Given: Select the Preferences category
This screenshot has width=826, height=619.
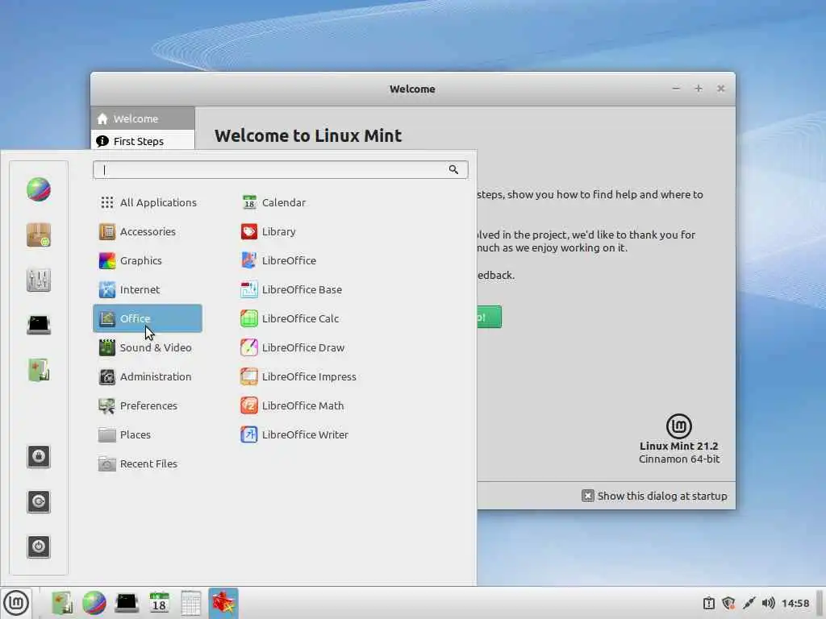Looking at the screenshot, I should [x=148, y=405].
